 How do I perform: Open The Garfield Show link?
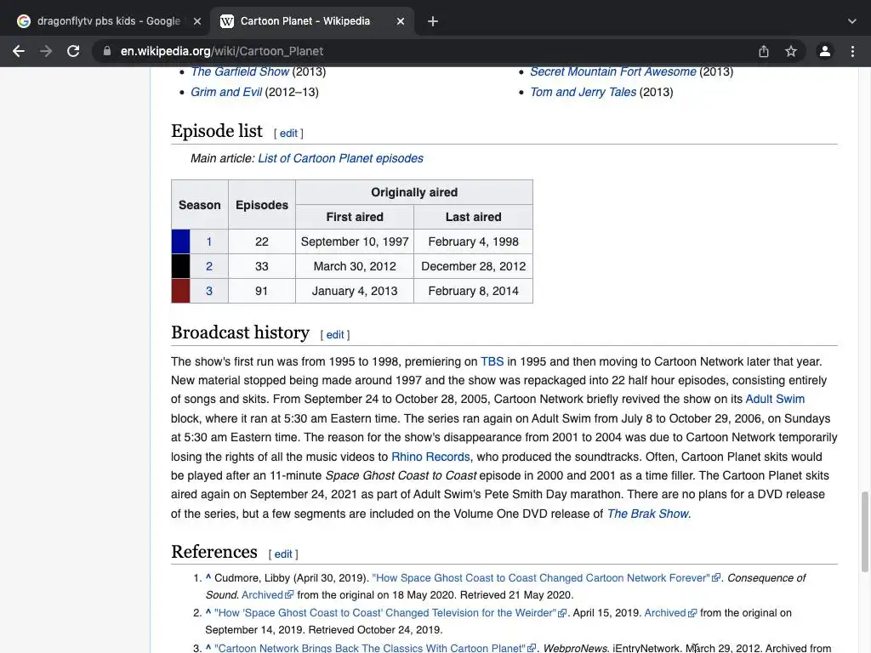coord(239,71)
